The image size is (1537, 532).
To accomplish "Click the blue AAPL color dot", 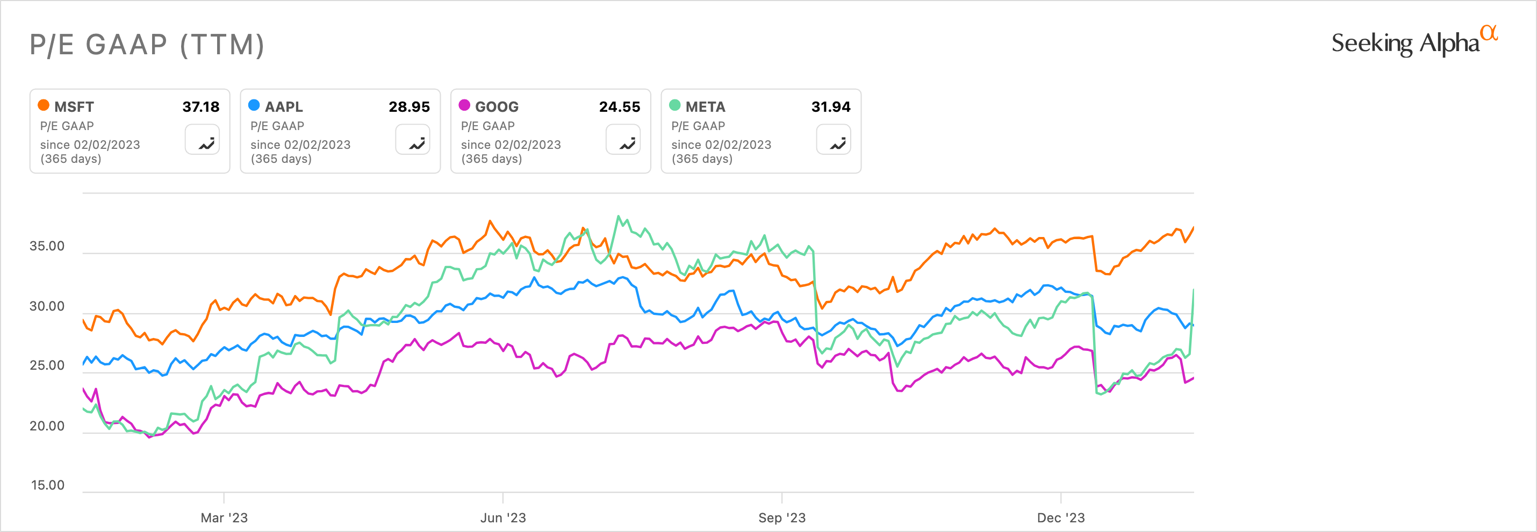I will [254, 105].
